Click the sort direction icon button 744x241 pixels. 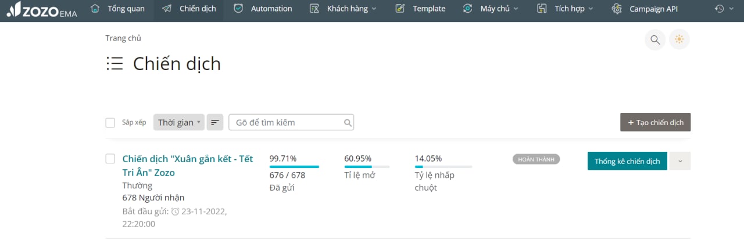(215, 122)
